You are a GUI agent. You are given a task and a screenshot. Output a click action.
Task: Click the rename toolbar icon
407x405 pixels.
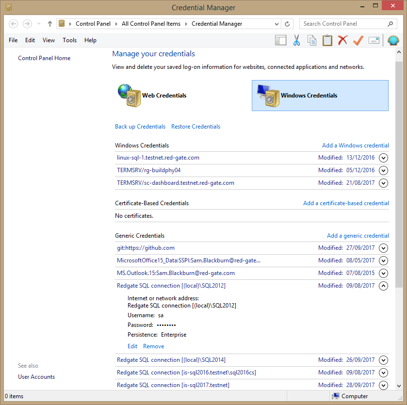[x=374, y=40]
